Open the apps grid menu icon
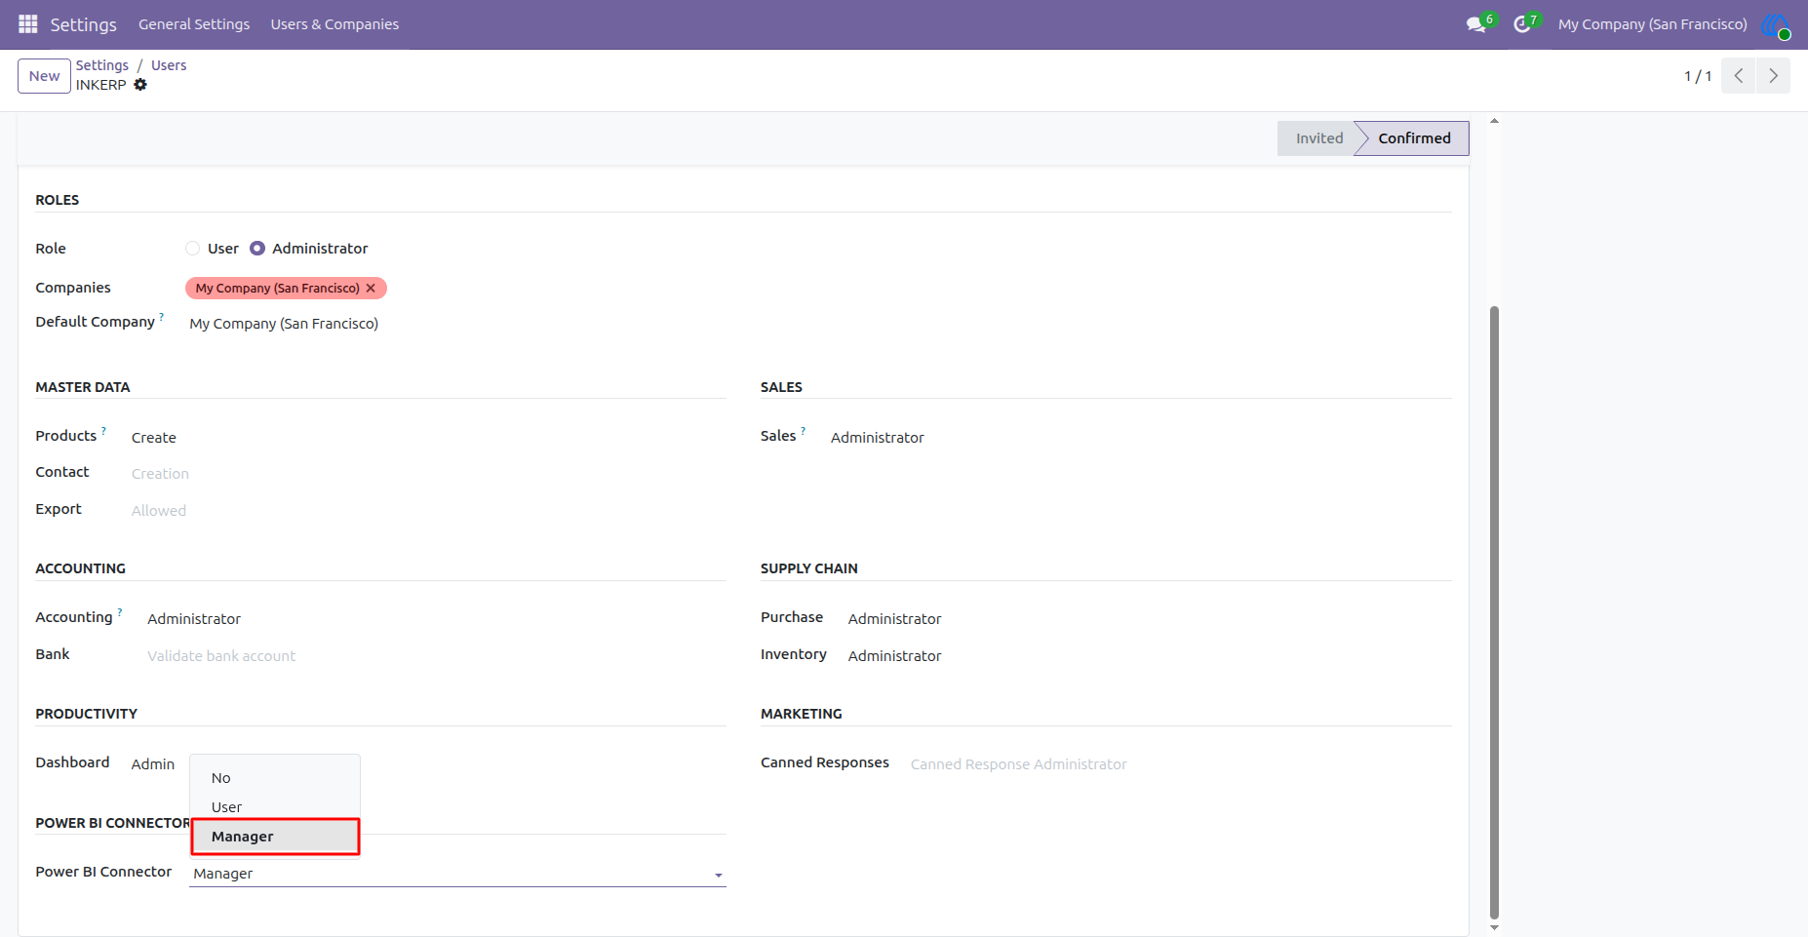Image resolution: width=1808 pixels, height=937 pixels. pyautogui.click(x=27, y=24)
